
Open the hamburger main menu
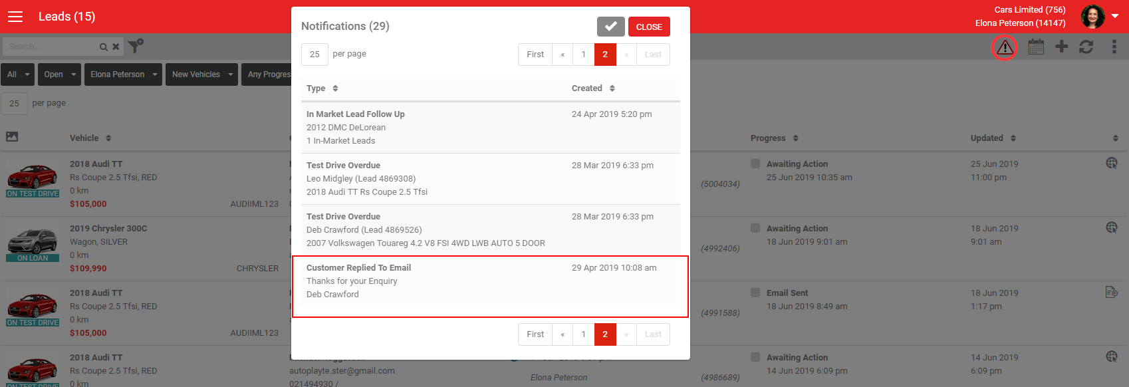click(15, 17)
